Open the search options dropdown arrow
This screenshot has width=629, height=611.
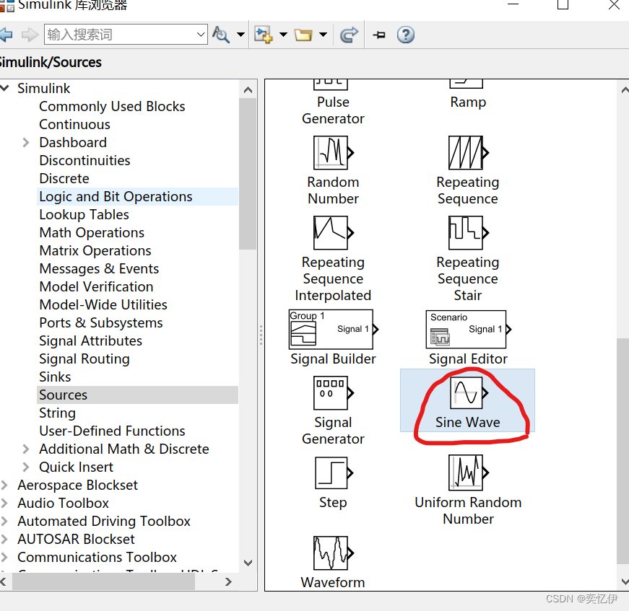click(x=240, y=35)
